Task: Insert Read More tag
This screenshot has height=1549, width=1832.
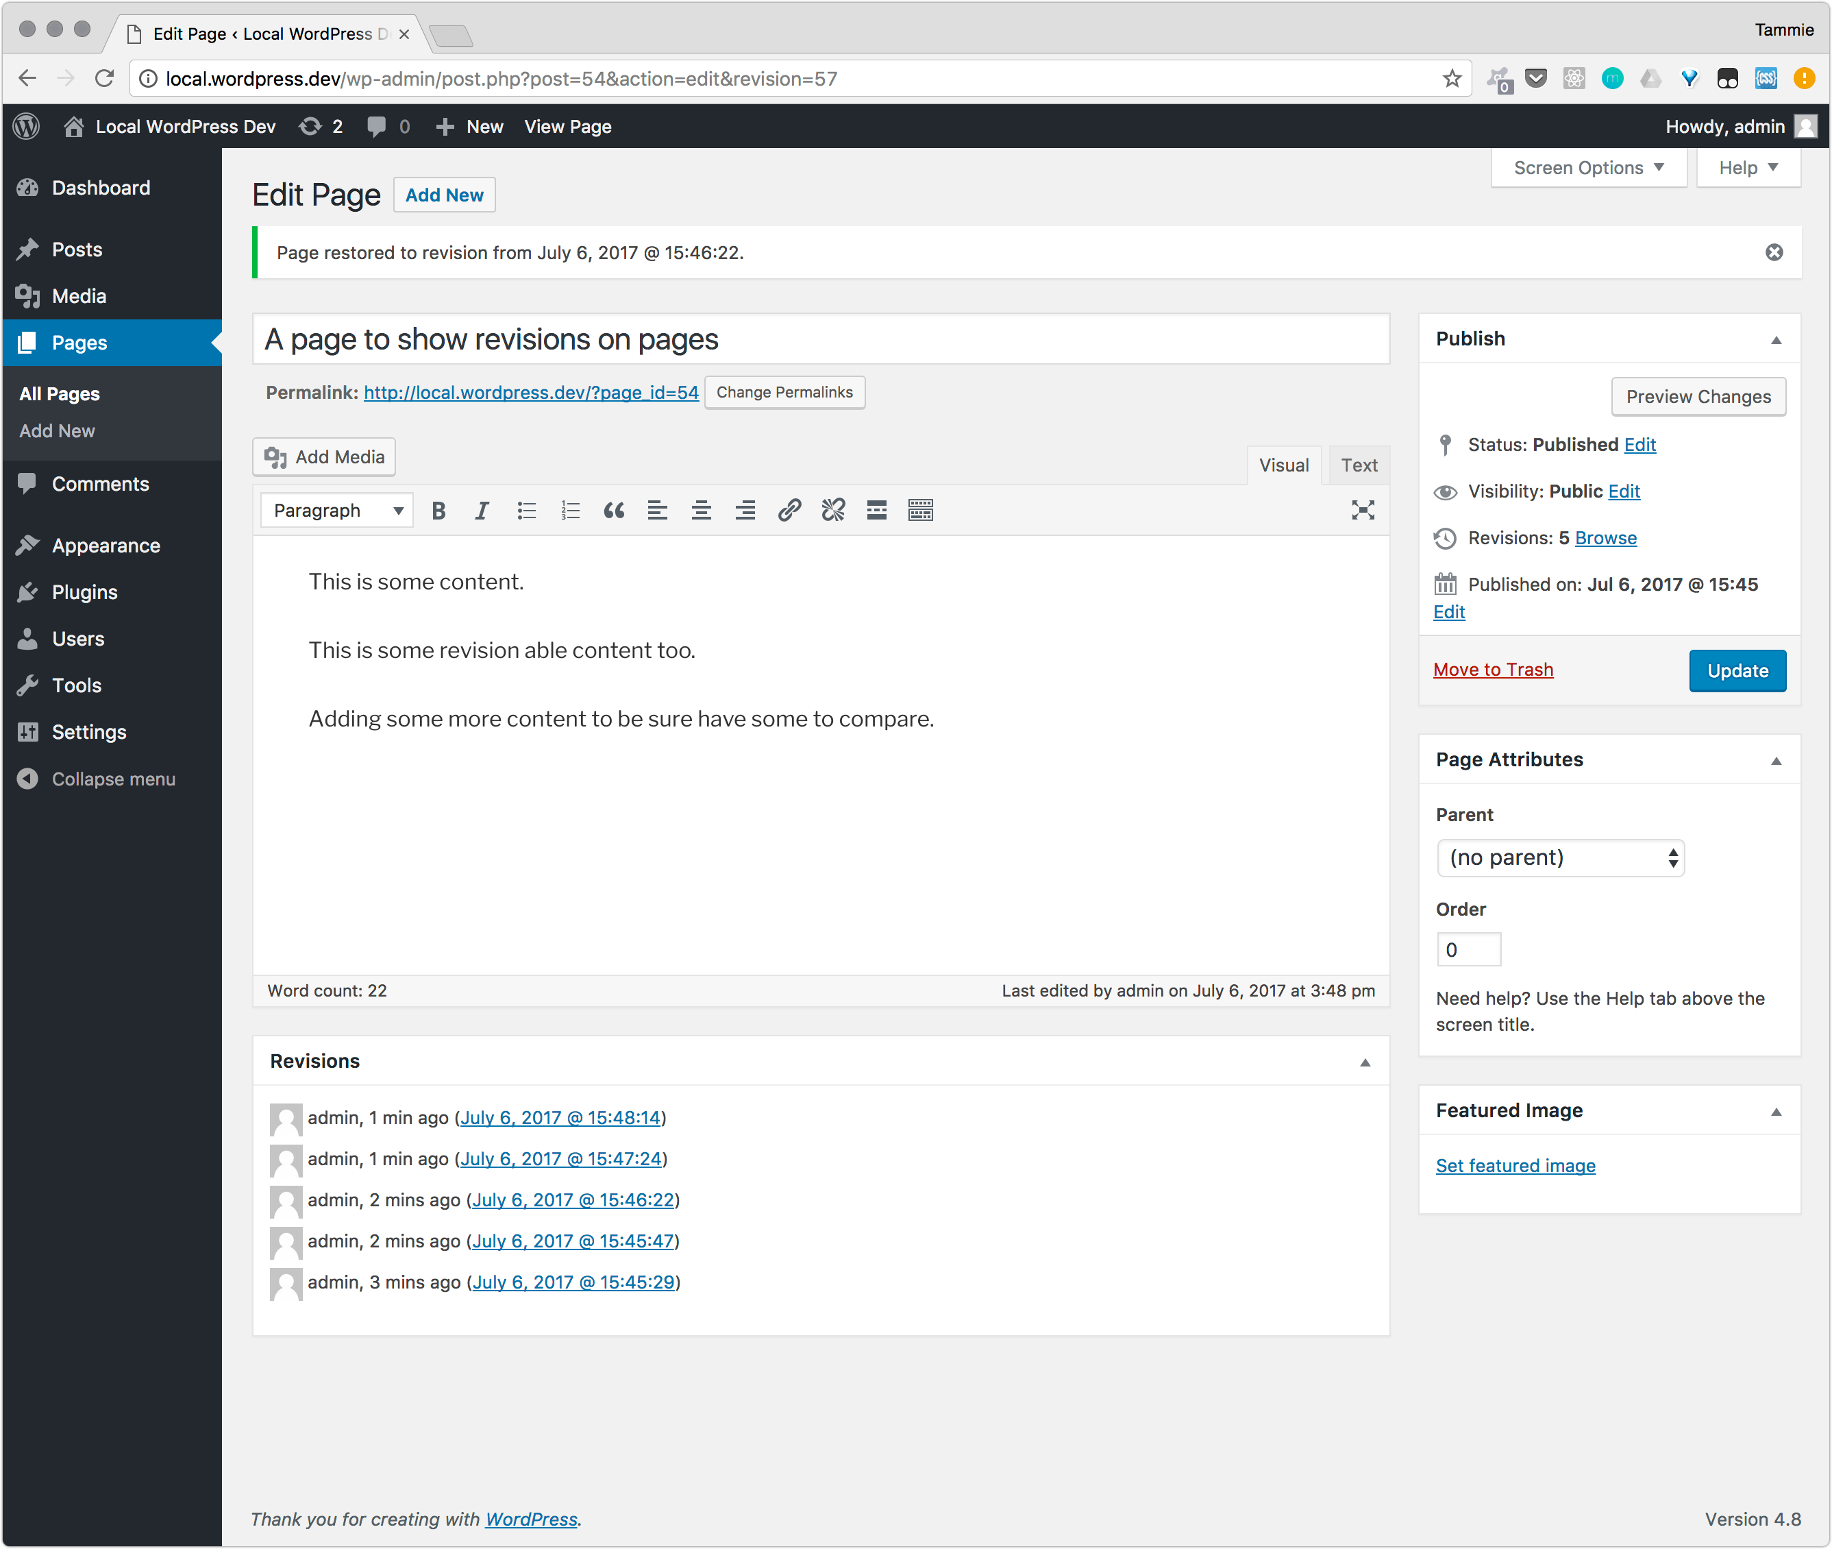Action: point(876,510)
